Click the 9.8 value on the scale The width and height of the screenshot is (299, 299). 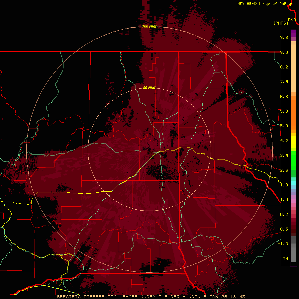click(x=284, y=37)
